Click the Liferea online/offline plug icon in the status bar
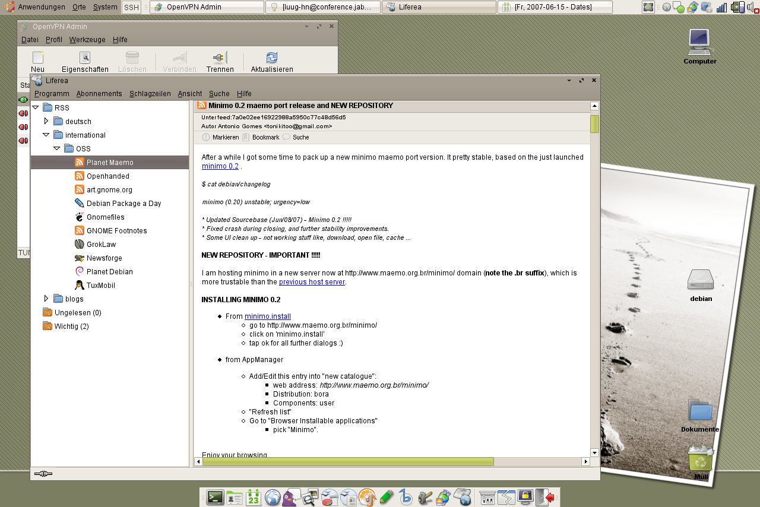The image size is (760, 507). [x=43, y=474]
